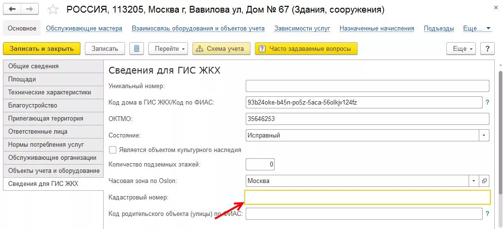
Task: Open Схема учета diagram button
Action: tap(221, 49)
